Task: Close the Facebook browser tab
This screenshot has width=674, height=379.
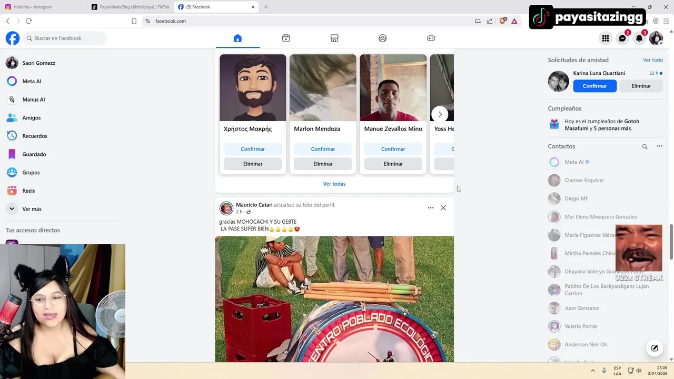Action: (x=253, y=7)
